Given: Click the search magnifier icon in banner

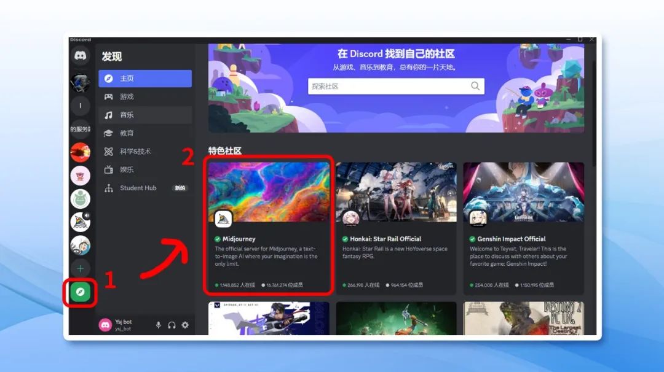Looking at the screenshot, I should 475,86.
